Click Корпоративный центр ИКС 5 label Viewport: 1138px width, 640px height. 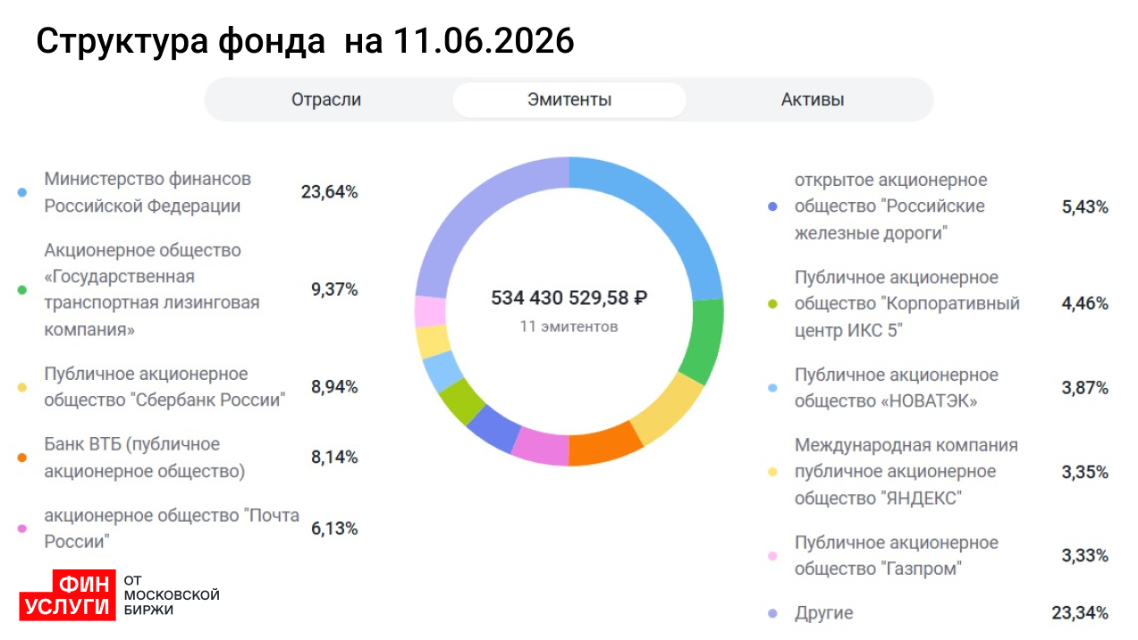tap(907, 304)
